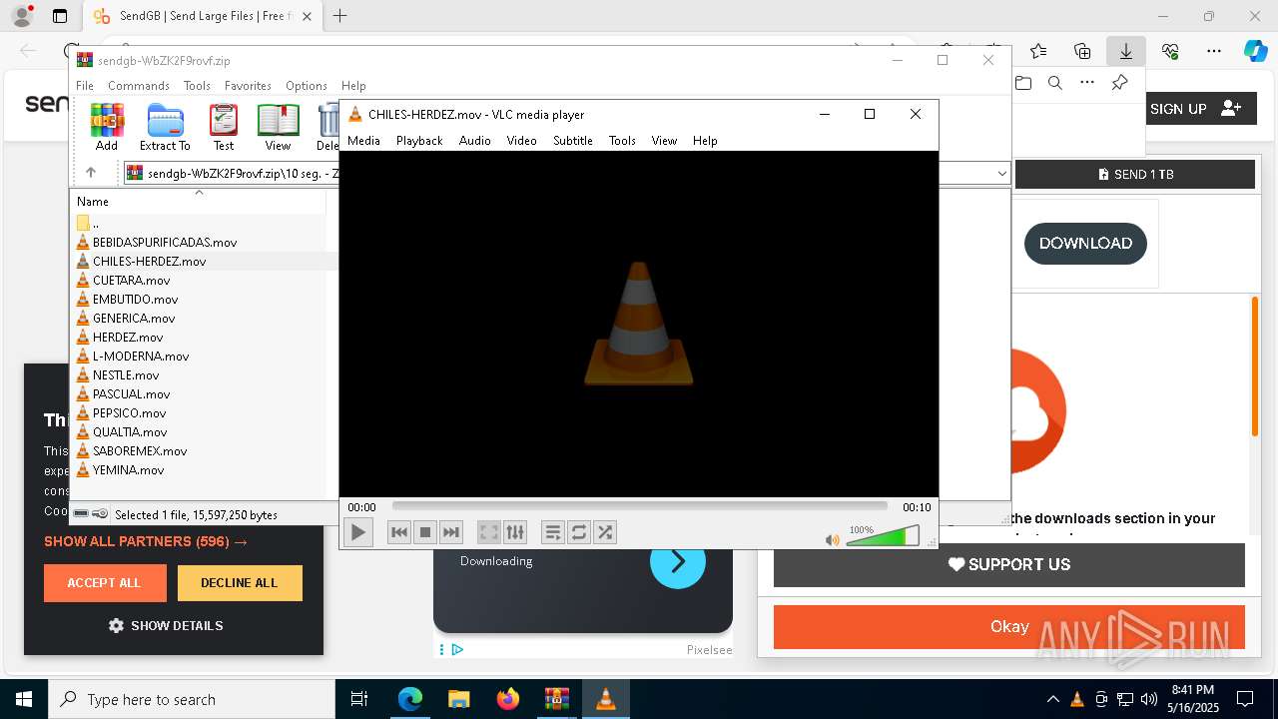The image size is (1278, 719).
Task: Click ACCEPT ALL cookies button
Action: pos(105,583)
